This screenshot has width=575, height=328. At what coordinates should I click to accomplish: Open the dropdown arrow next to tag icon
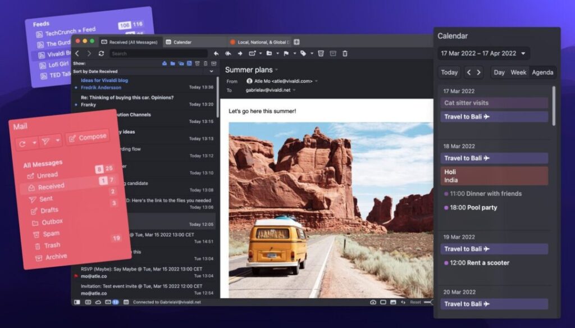coord(312,53)
